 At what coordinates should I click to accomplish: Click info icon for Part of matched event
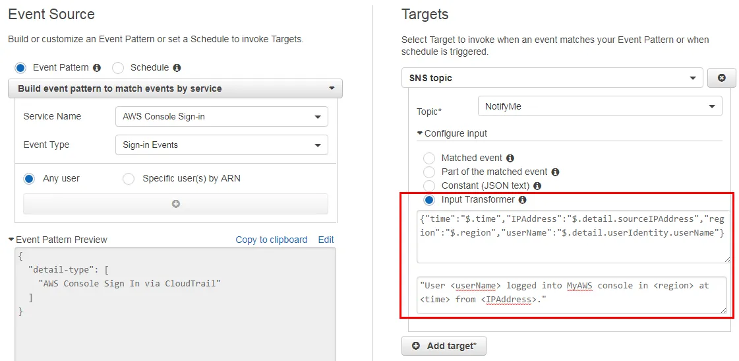click(x=555, y=172)
